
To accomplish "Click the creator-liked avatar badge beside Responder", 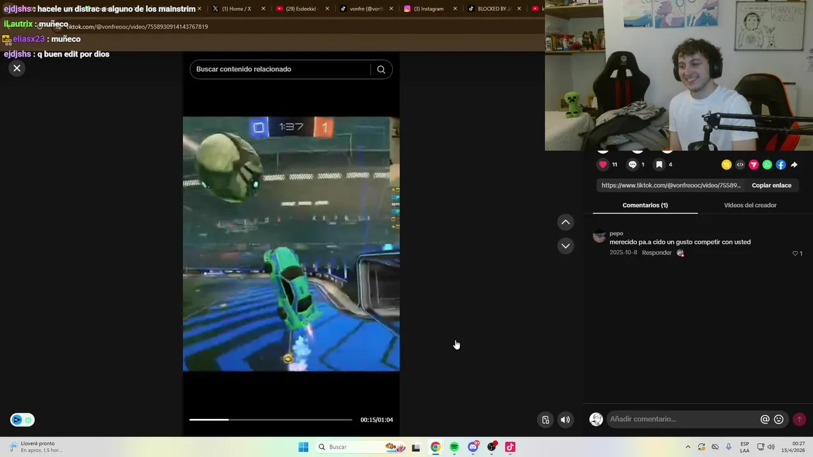I will coord(680,253).
